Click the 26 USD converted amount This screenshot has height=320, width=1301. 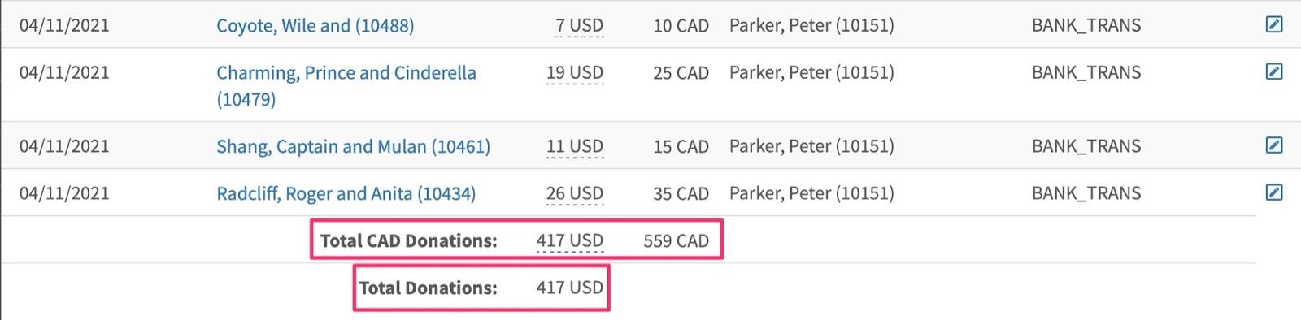pos(575,193)
